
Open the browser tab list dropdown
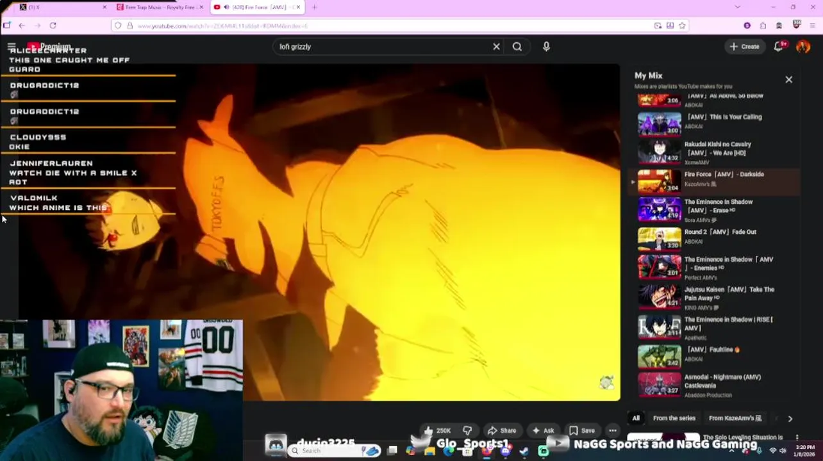(x=737, y=7)
